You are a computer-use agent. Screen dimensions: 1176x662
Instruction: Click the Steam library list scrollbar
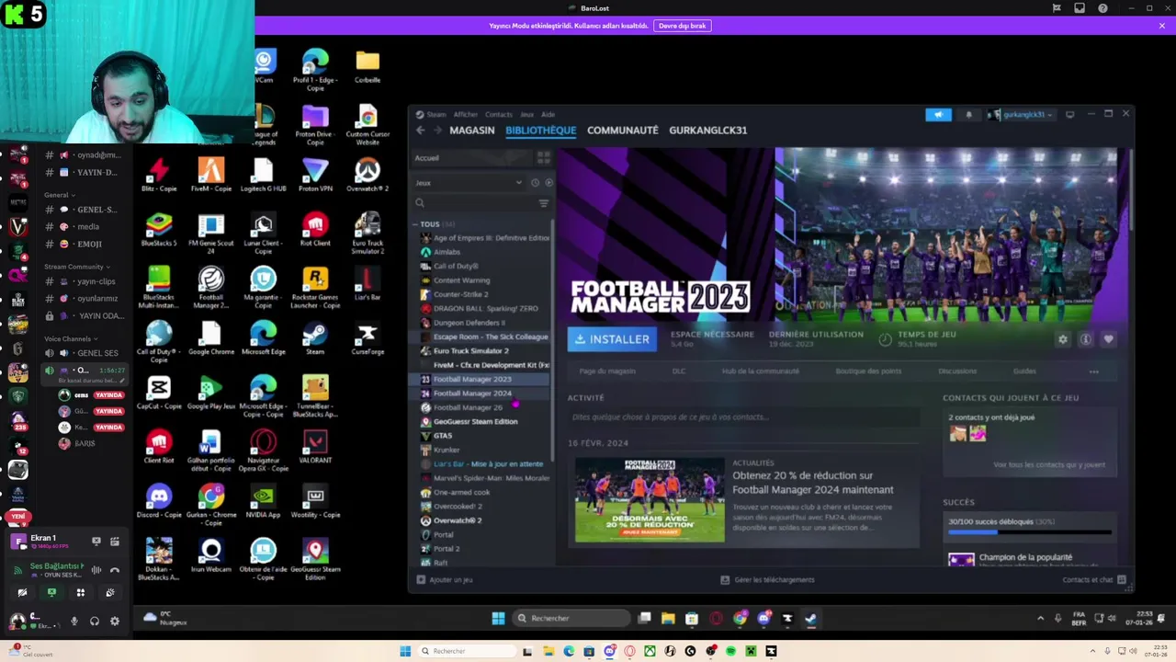tap(553, 340)
